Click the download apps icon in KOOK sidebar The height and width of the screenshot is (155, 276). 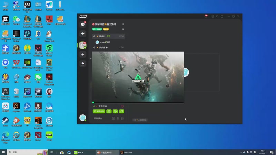coord(83,63)
